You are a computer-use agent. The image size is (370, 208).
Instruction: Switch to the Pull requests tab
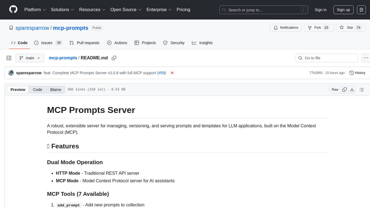[84, 43]
